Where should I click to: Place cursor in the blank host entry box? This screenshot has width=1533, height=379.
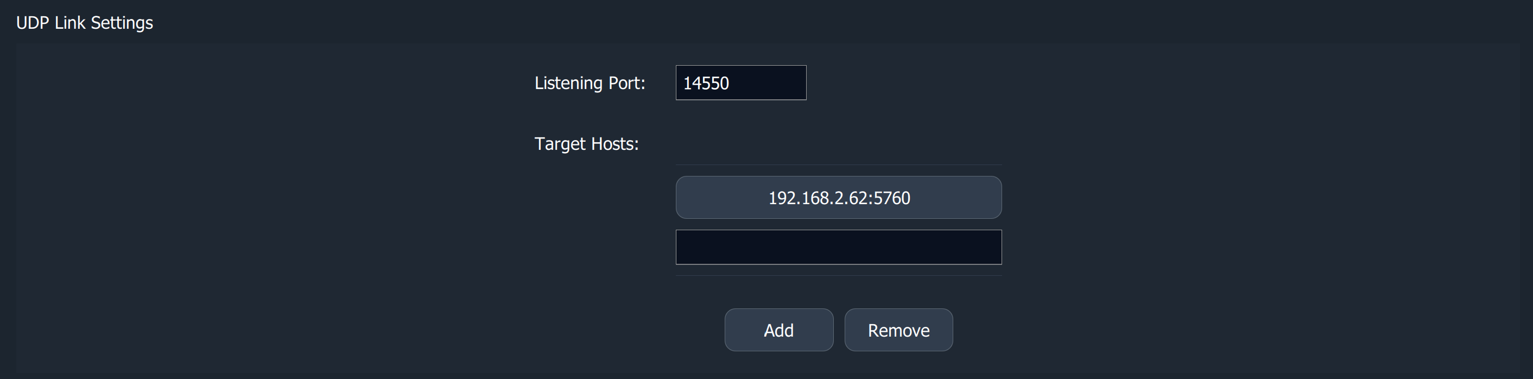click(838, 247)
